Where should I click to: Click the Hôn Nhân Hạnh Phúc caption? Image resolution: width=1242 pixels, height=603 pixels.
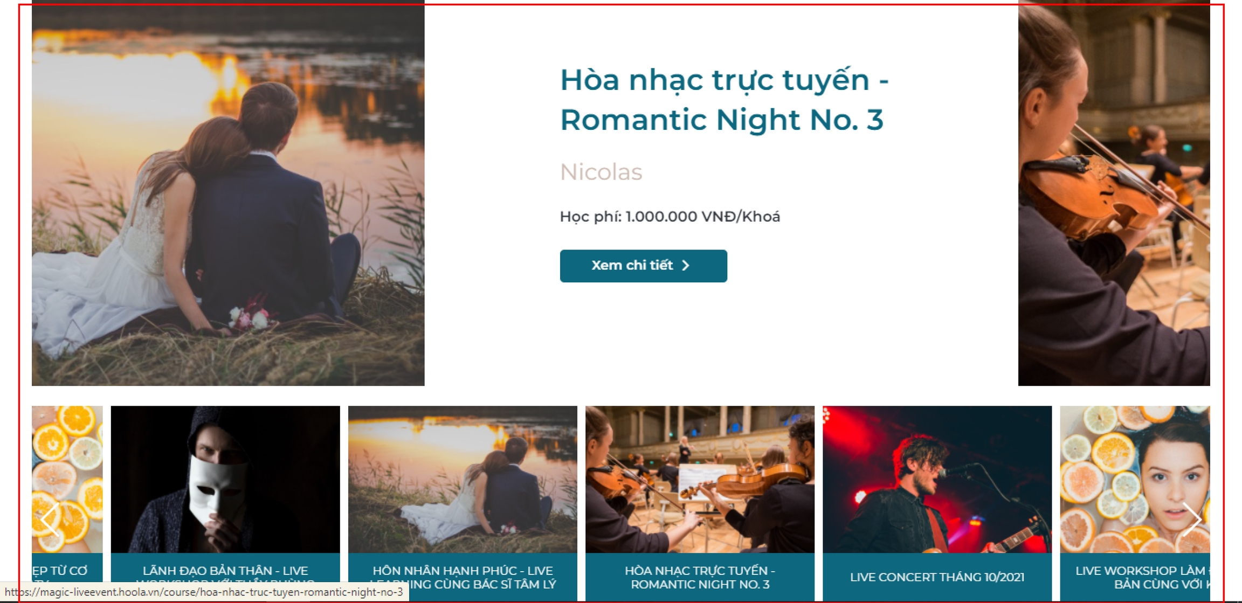463,577
